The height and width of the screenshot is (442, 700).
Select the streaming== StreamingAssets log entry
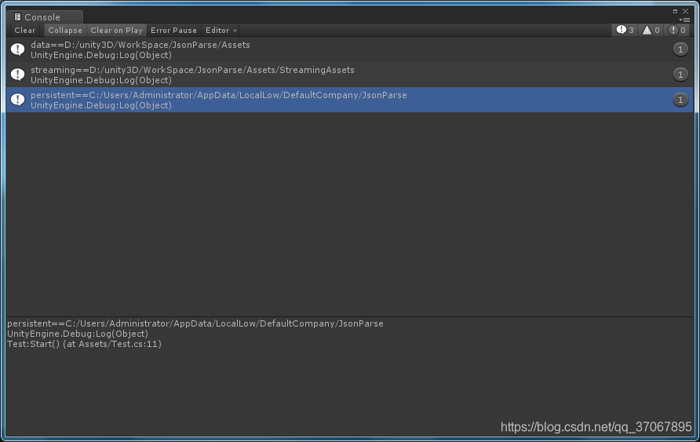click(349, 75)
